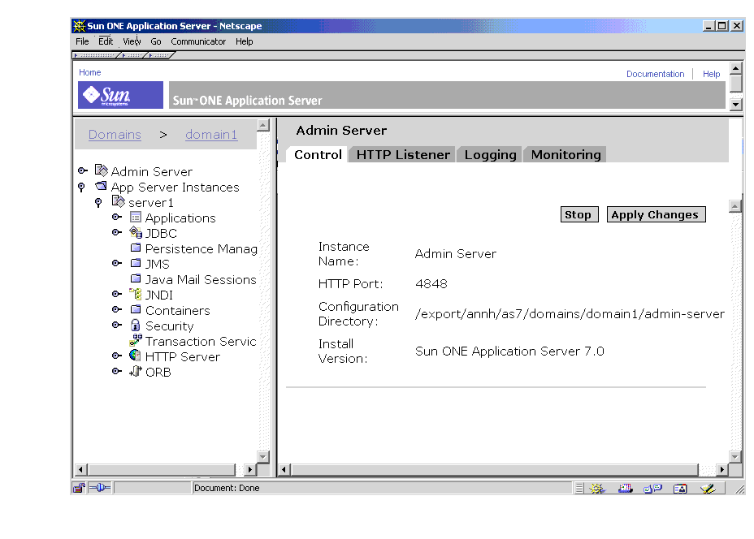Image resolution: width=754 pixels, height=539 pixels.
Task: Expand the JDBC node
Action: (x=116, y=232)
